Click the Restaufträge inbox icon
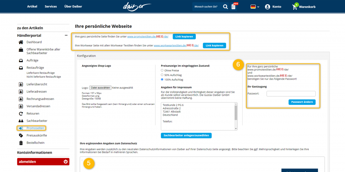This screenshot has height=172, width=345. [x=21, y=68]
